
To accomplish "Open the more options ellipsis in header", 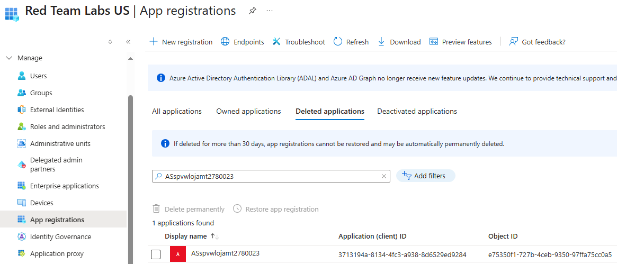I will (270, 11).
